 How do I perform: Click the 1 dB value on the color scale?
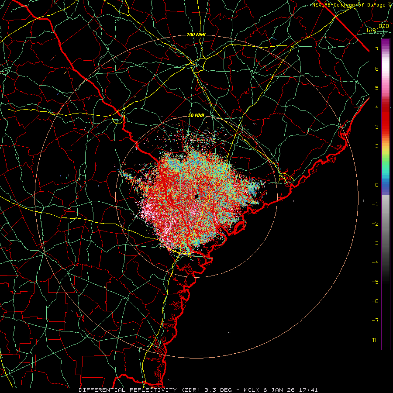(377, 165)
